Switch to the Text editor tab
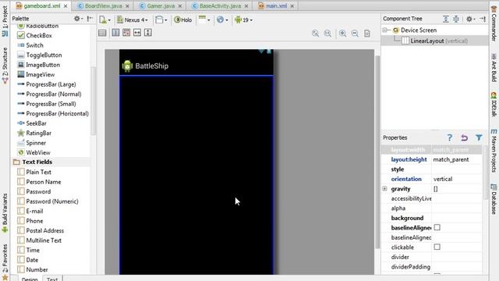499x281 pixels. click(52, 279)
